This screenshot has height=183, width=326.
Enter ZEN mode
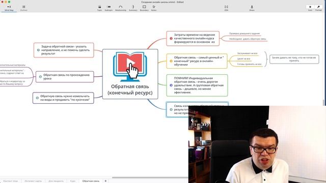click(x=226, y=8)
